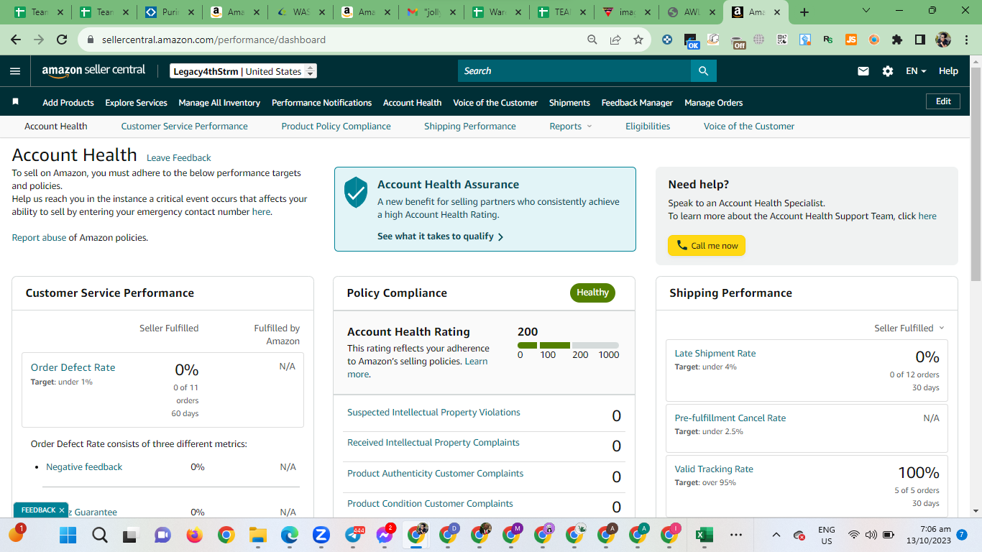Open the QR code extension icon
982x552 pixels.
click(782, 40)
